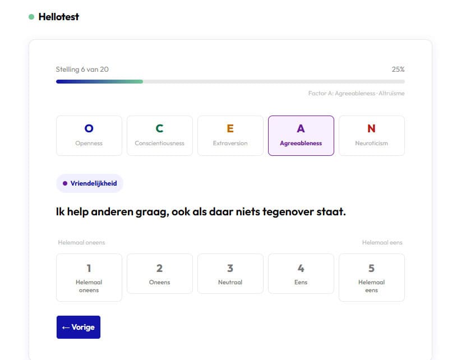466x360 pixels.
Task: Open the Hellotest home link
Action: (x=58, y=17)
